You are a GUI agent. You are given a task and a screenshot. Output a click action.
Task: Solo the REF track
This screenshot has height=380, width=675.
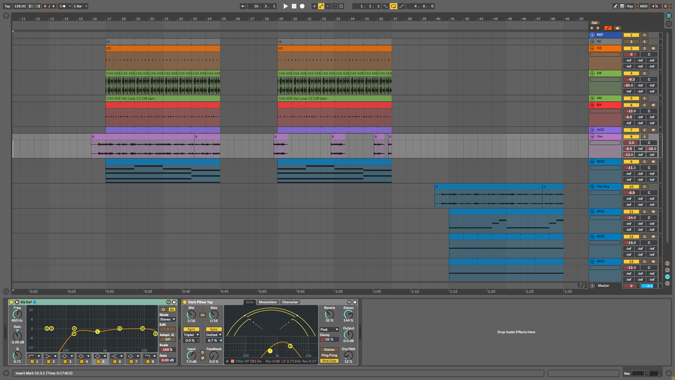pos(645,35)
